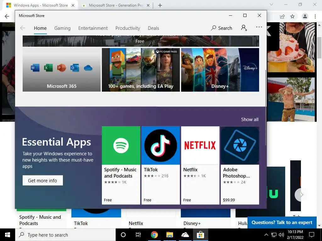
Task: Click TikTok link on the background web page
Action: pyautogui.click(x=81, y=223)
